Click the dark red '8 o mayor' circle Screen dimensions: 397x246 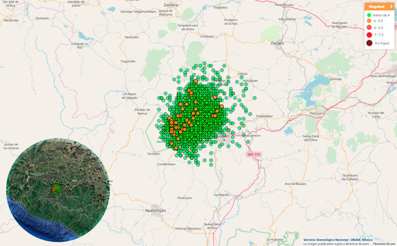pyautogui.click(x=369, y=43)
